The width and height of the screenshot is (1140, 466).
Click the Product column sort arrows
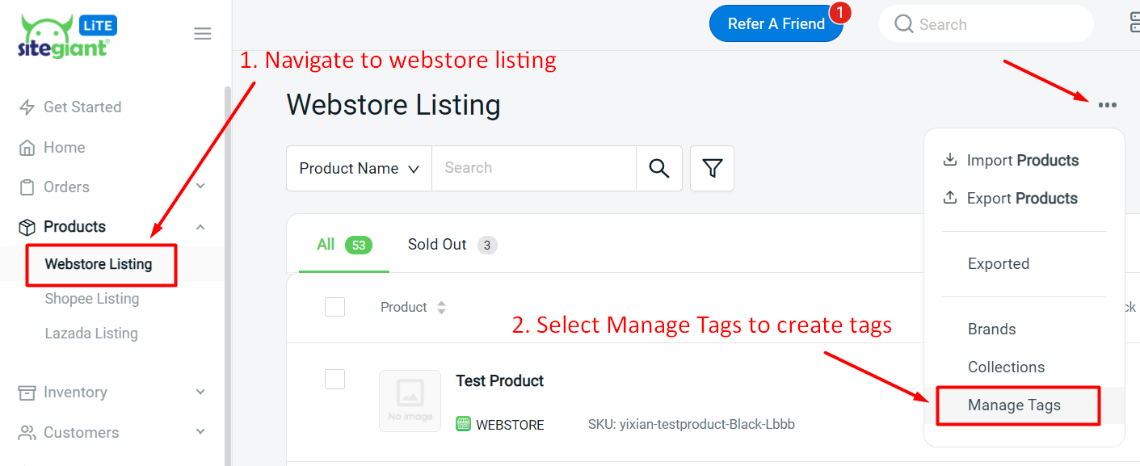[x=441, y=308]
